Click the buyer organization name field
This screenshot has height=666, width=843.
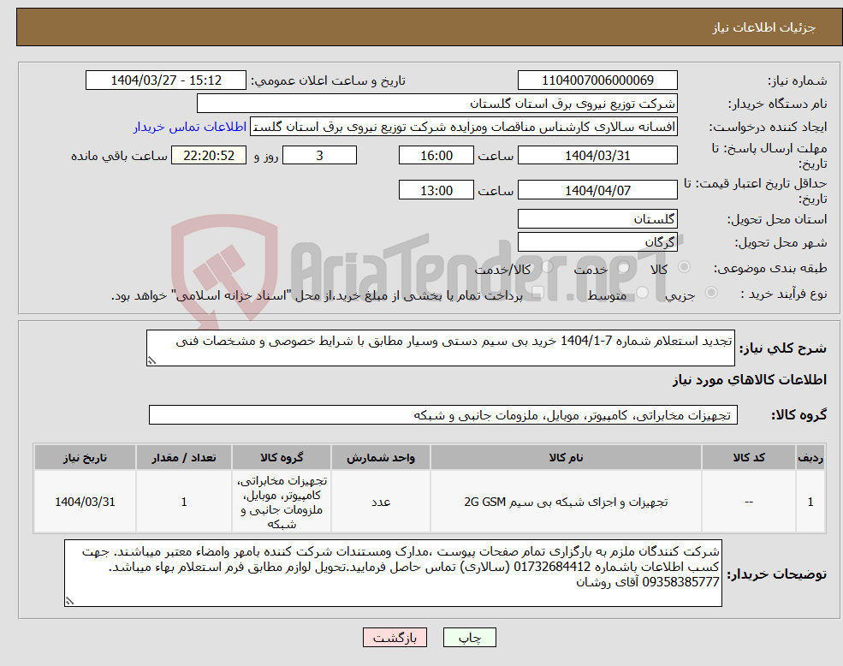(437, 104)
